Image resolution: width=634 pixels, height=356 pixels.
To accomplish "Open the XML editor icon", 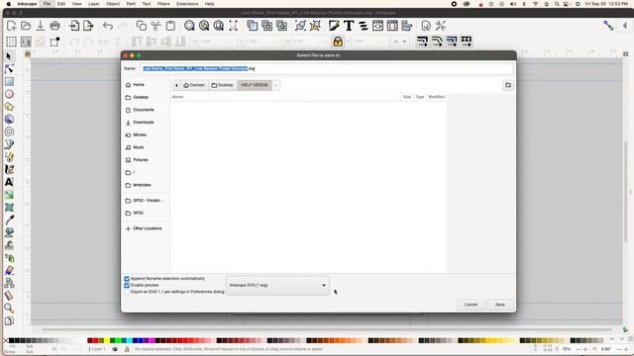I will click(x=377, y=26).
